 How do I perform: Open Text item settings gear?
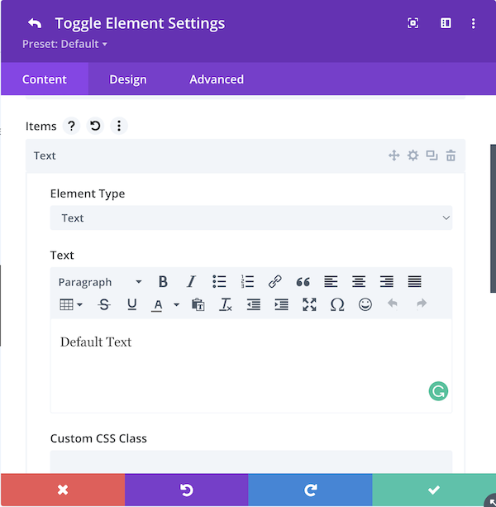coord(413,155)
